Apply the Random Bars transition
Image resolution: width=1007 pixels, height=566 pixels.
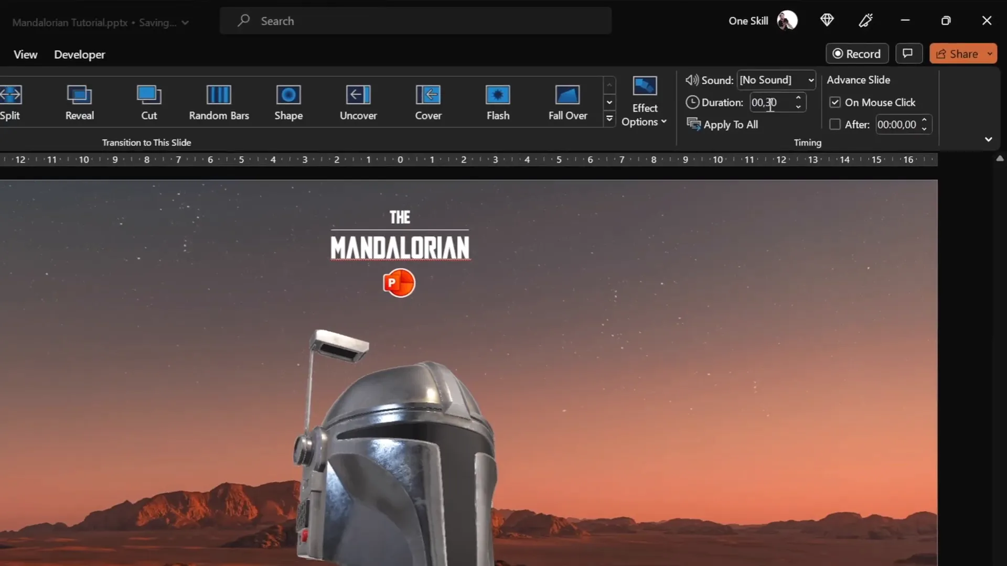[x=219, y=103]
